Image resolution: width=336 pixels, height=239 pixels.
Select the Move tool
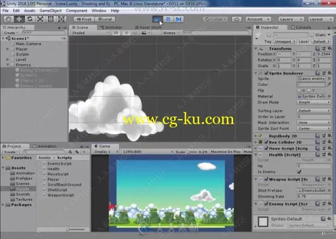coord(19,19)
